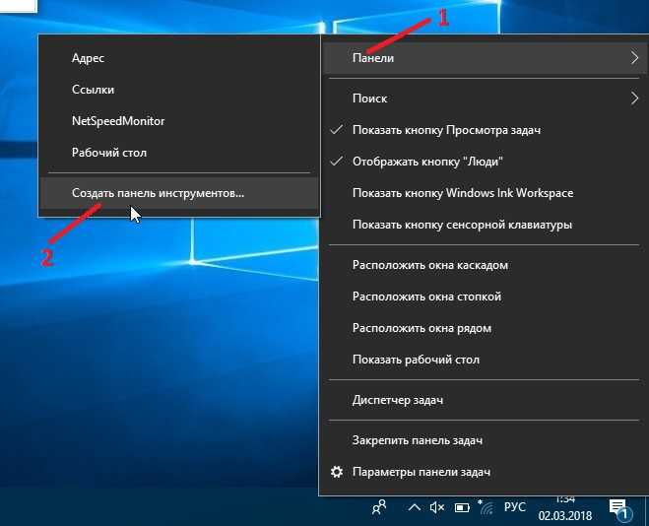The height and width of the screenshot is (526, 649).
Task: Toggle Показать кнопку сенсорной клавиатуры
Action: coord(484,225)
